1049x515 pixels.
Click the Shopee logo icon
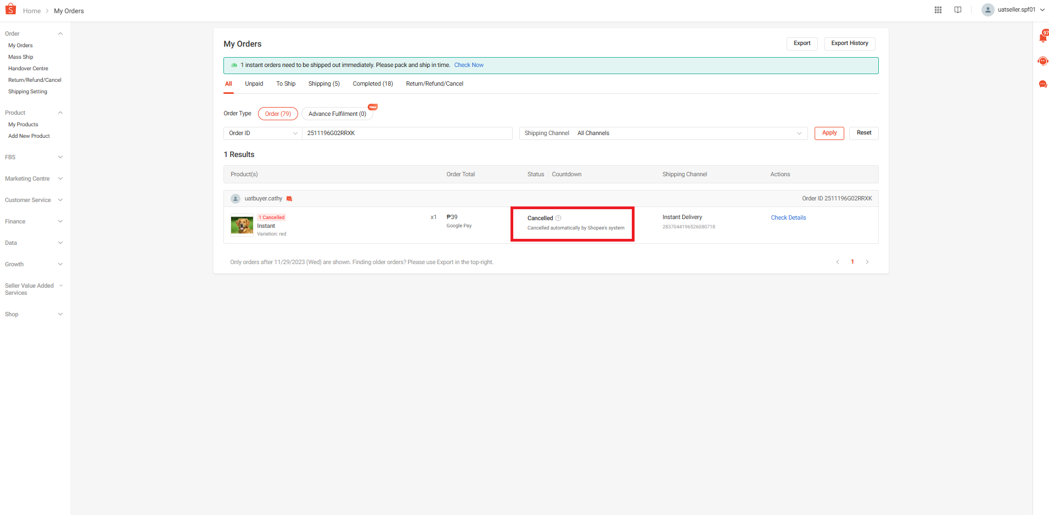point(10,9)
